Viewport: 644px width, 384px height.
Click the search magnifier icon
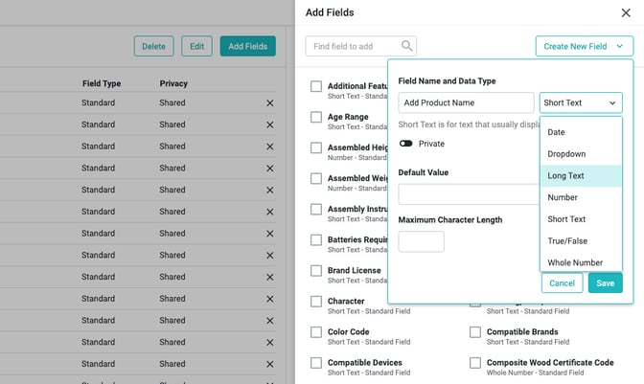[x=407, y=46]
